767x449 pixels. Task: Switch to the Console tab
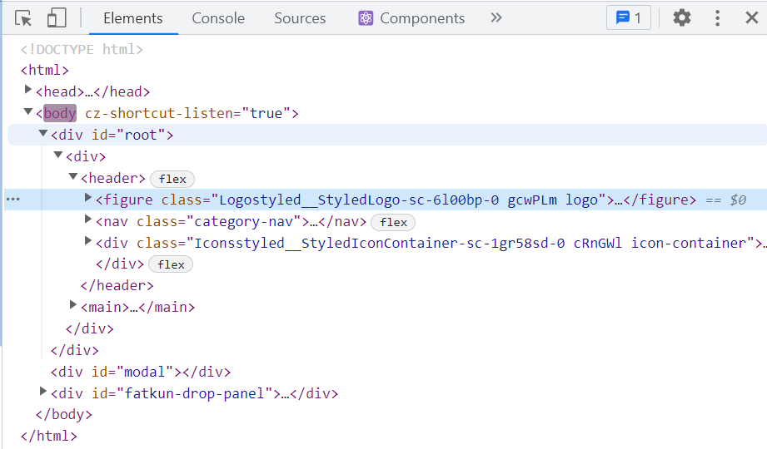click(218, 18)
